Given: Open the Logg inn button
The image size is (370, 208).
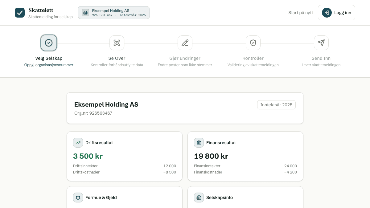Looking at the screenshot, I should point(336,13).
